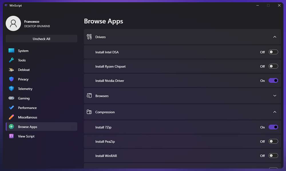Click the Debloat icon in sidebar
Screen dimensions: 286x171
point(11,70)
